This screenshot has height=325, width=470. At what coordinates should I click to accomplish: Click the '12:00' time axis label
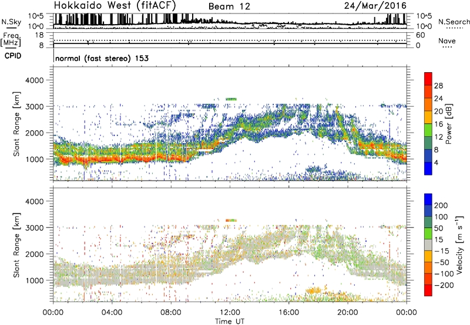(x=230, y=313)
